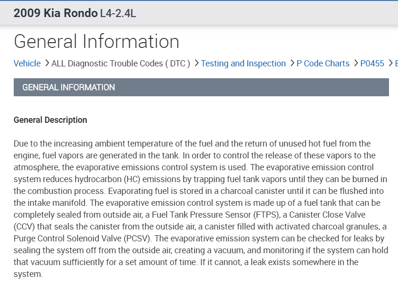Click the large General Information page heading
The image size is (398, 285).
[x=97, y=42]
